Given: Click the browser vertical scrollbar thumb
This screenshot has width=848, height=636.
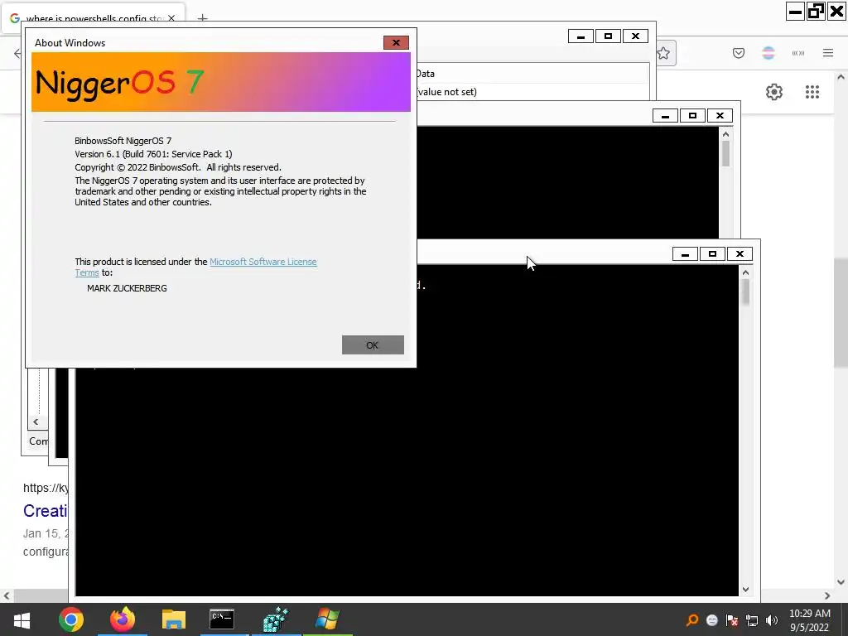Looking at the screenshot, I should (x=841, y=314).
